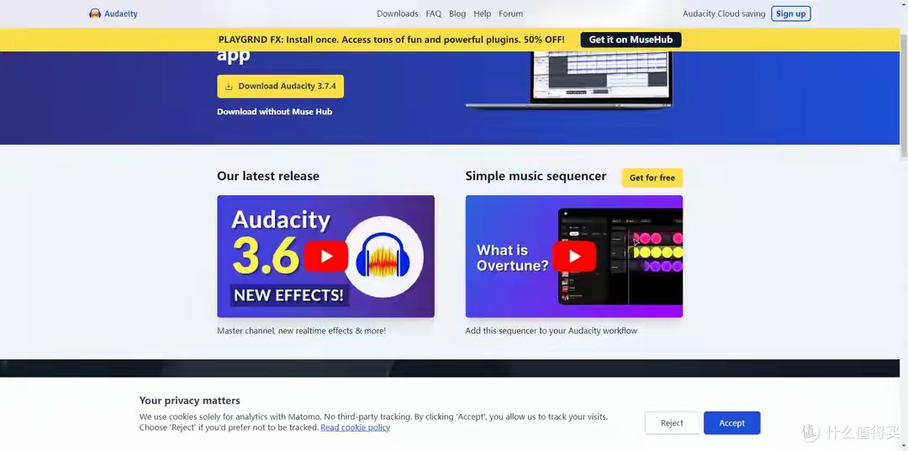Screen dimensions: 908x451
Task: Click the Get for free button
Action: pyautogui.click(x=652, y=178)
